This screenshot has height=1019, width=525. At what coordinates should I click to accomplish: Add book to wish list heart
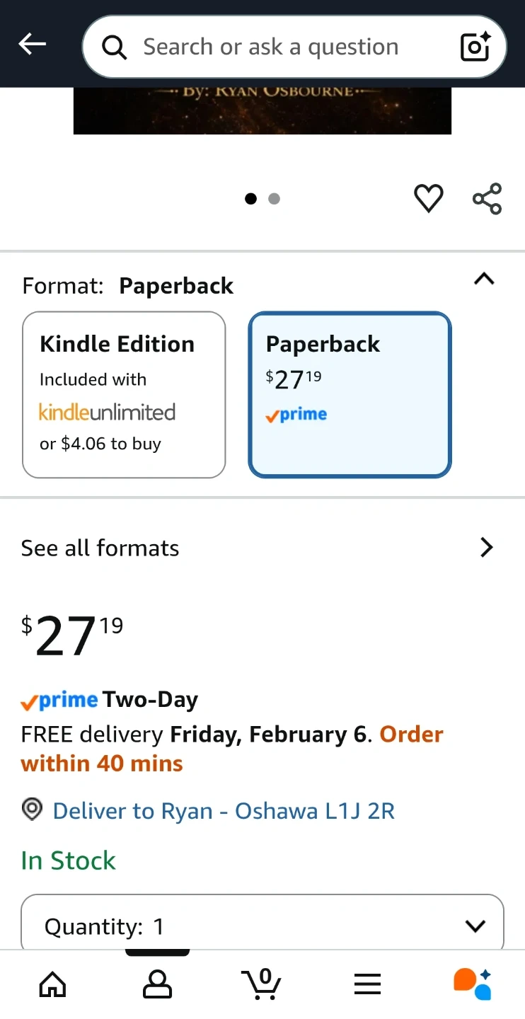point(428,198)
